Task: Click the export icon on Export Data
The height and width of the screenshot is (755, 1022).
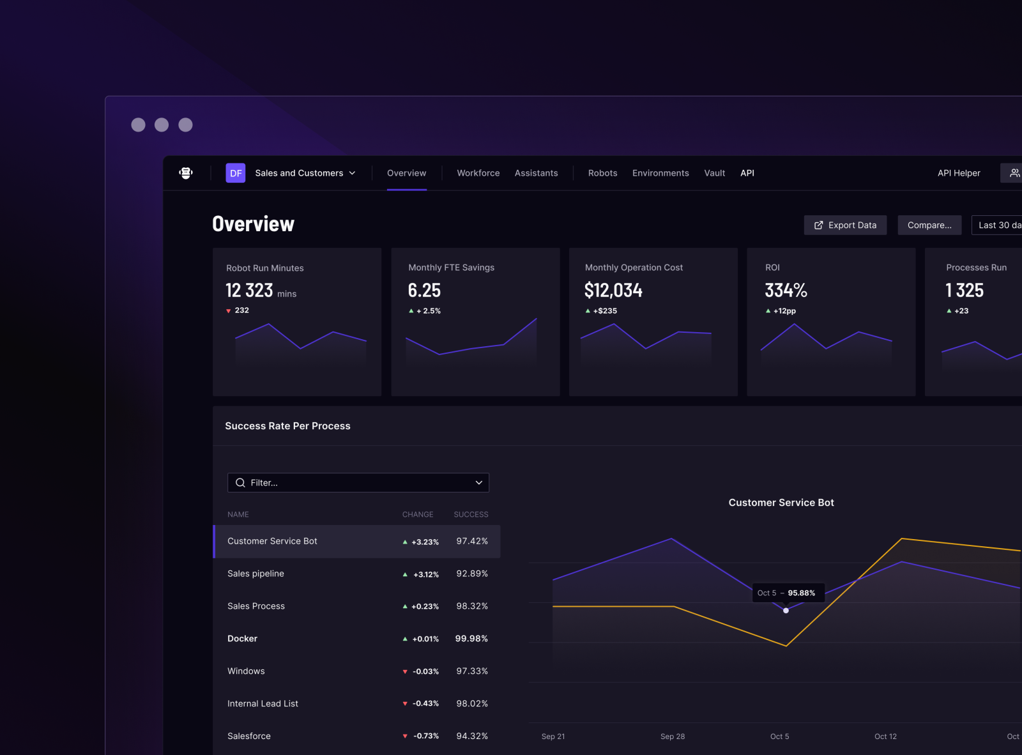Action: [x=818, y=225]
